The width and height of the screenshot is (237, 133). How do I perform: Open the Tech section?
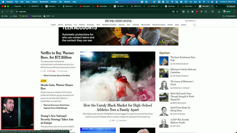pyautogui.click(x=98, y=25)
